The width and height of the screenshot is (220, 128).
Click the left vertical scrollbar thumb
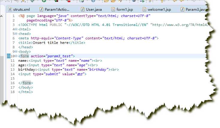point(2,79)
